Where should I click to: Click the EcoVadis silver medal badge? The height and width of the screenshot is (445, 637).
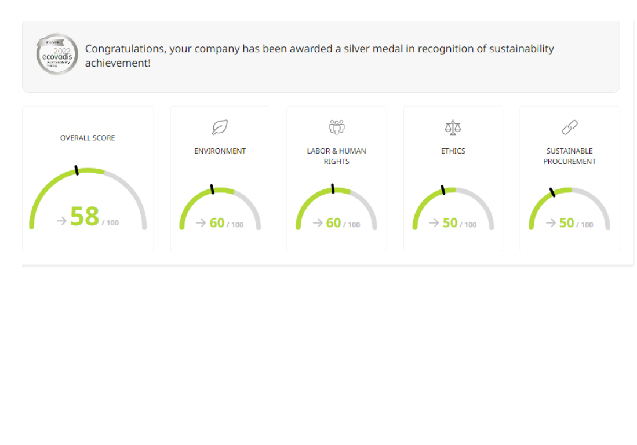tap(57, 54)
